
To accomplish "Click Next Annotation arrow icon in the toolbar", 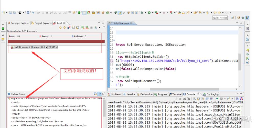I will 200,13.
